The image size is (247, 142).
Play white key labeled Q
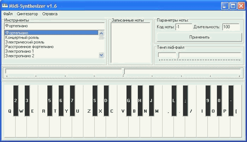pos(10,126)
